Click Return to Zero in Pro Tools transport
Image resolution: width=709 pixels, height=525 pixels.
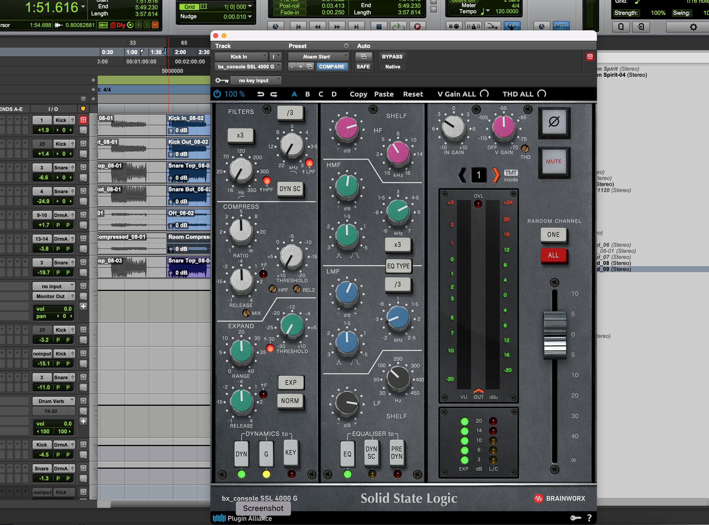(x=298, y=26)
